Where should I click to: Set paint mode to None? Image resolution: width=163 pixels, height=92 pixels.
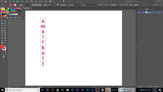coord(6,52)
